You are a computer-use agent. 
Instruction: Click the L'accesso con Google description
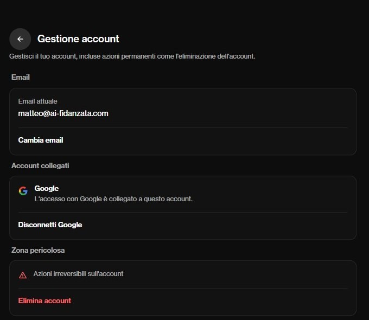point(113,199)
